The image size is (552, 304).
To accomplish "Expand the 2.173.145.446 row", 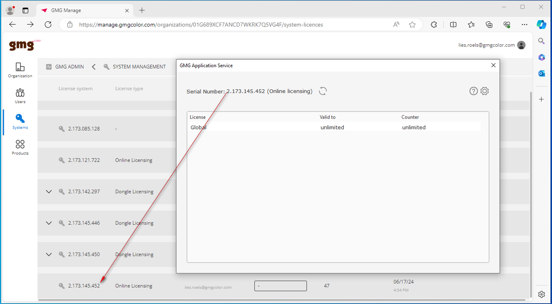I will (48, 223).
